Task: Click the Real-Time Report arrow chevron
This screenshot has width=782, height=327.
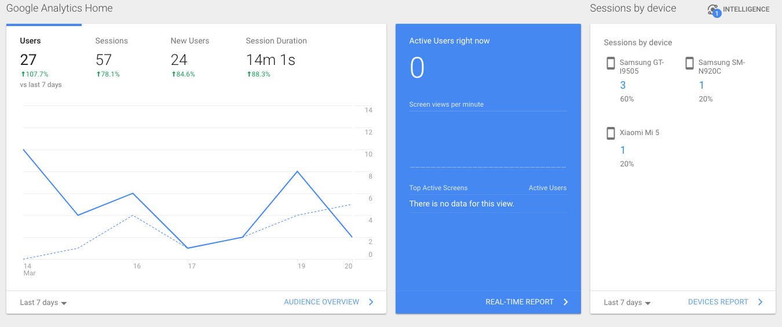Action: [566, 302]
